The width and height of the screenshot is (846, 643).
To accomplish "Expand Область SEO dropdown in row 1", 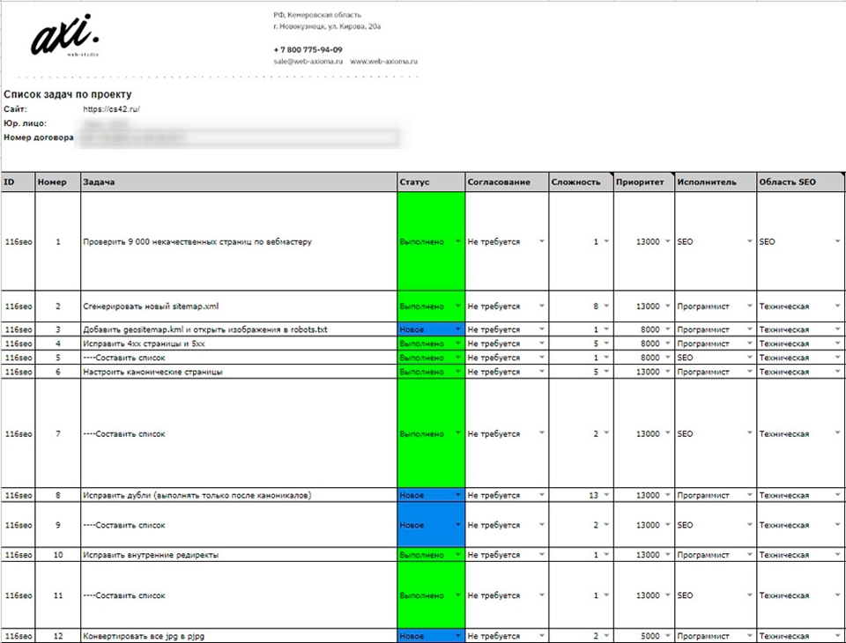I will pyautogui.click(x=836, y=241).
